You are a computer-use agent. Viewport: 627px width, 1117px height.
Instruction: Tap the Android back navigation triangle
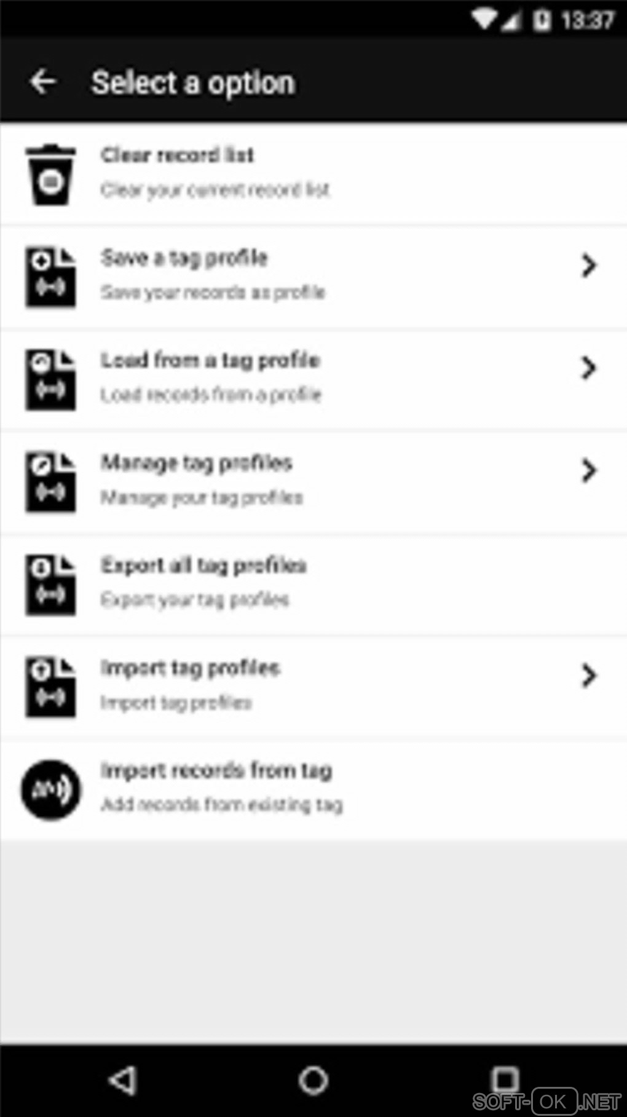[122, 1080]
